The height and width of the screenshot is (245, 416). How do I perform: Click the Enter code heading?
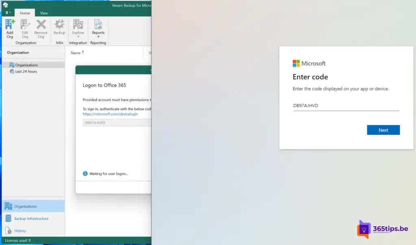tap(310, 77)
